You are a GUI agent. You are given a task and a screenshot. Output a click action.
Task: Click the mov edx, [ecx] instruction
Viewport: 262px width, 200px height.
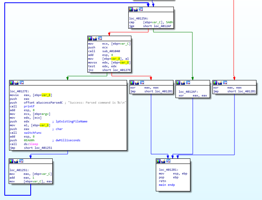tap(26, 118)
